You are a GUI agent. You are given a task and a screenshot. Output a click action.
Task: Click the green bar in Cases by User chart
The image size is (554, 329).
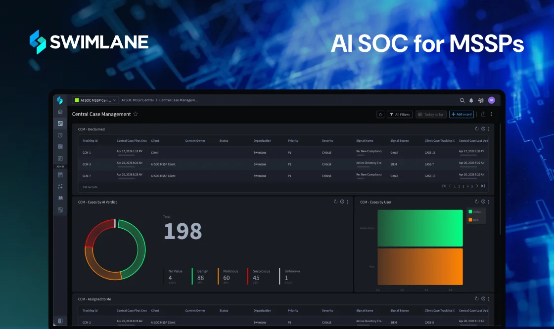click(420, 228)
